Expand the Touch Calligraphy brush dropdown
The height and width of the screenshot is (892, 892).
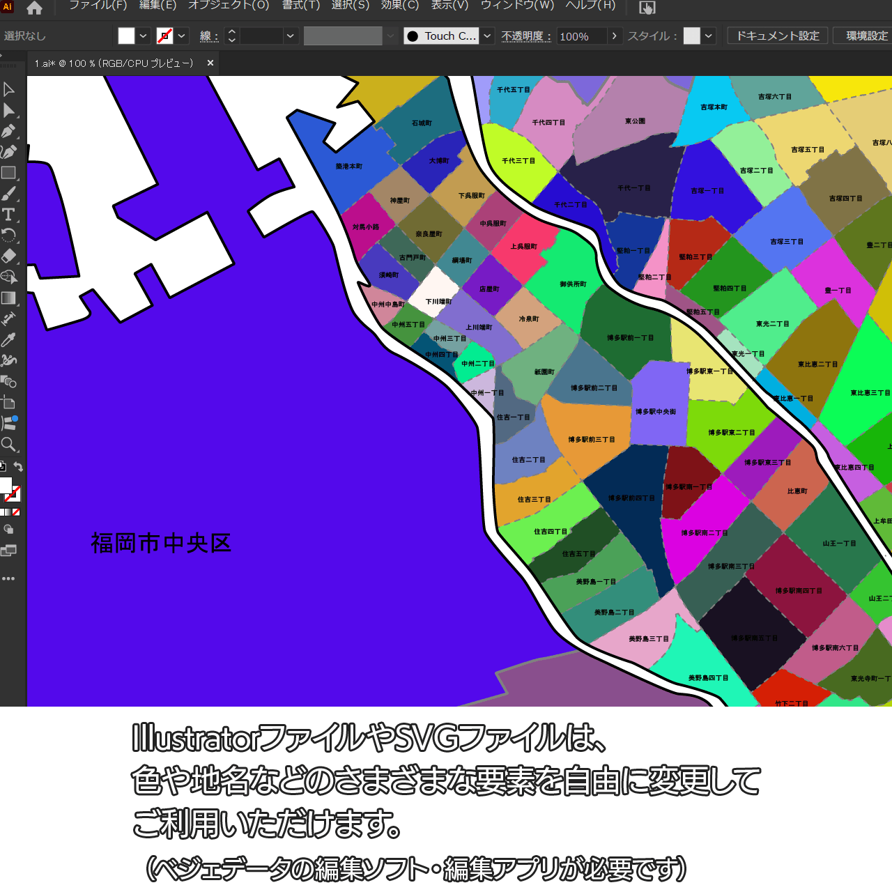coord(488,36)
